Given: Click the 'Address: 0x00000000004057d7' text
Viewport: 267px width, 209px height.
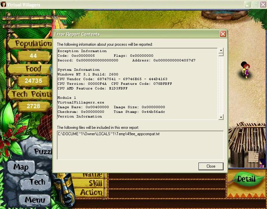Looking at the screenshot, I should coord(164,60).
